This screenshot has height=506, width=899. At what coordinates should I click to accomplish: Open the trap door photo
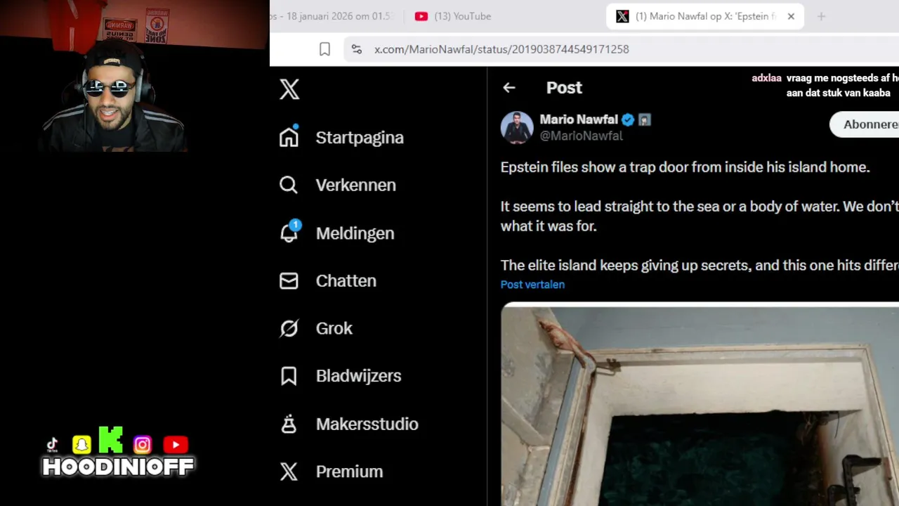(x=700, y=404)
